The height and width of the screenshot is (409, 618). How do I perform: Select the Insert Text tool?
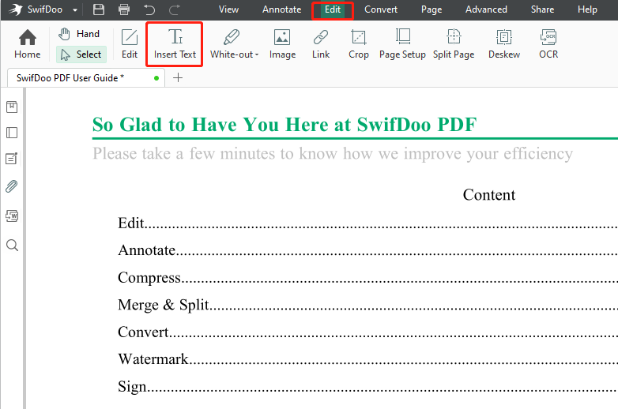pos(175,43)
